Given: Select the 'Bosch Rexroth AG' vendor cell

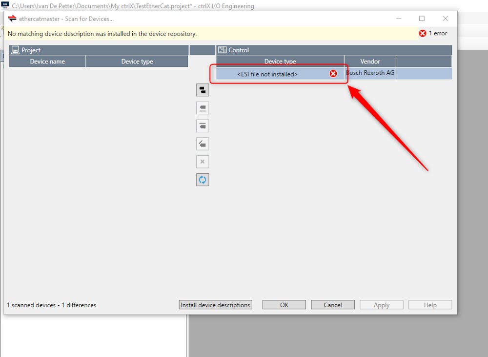Looking at the screenshot, I should click(370, 73).
